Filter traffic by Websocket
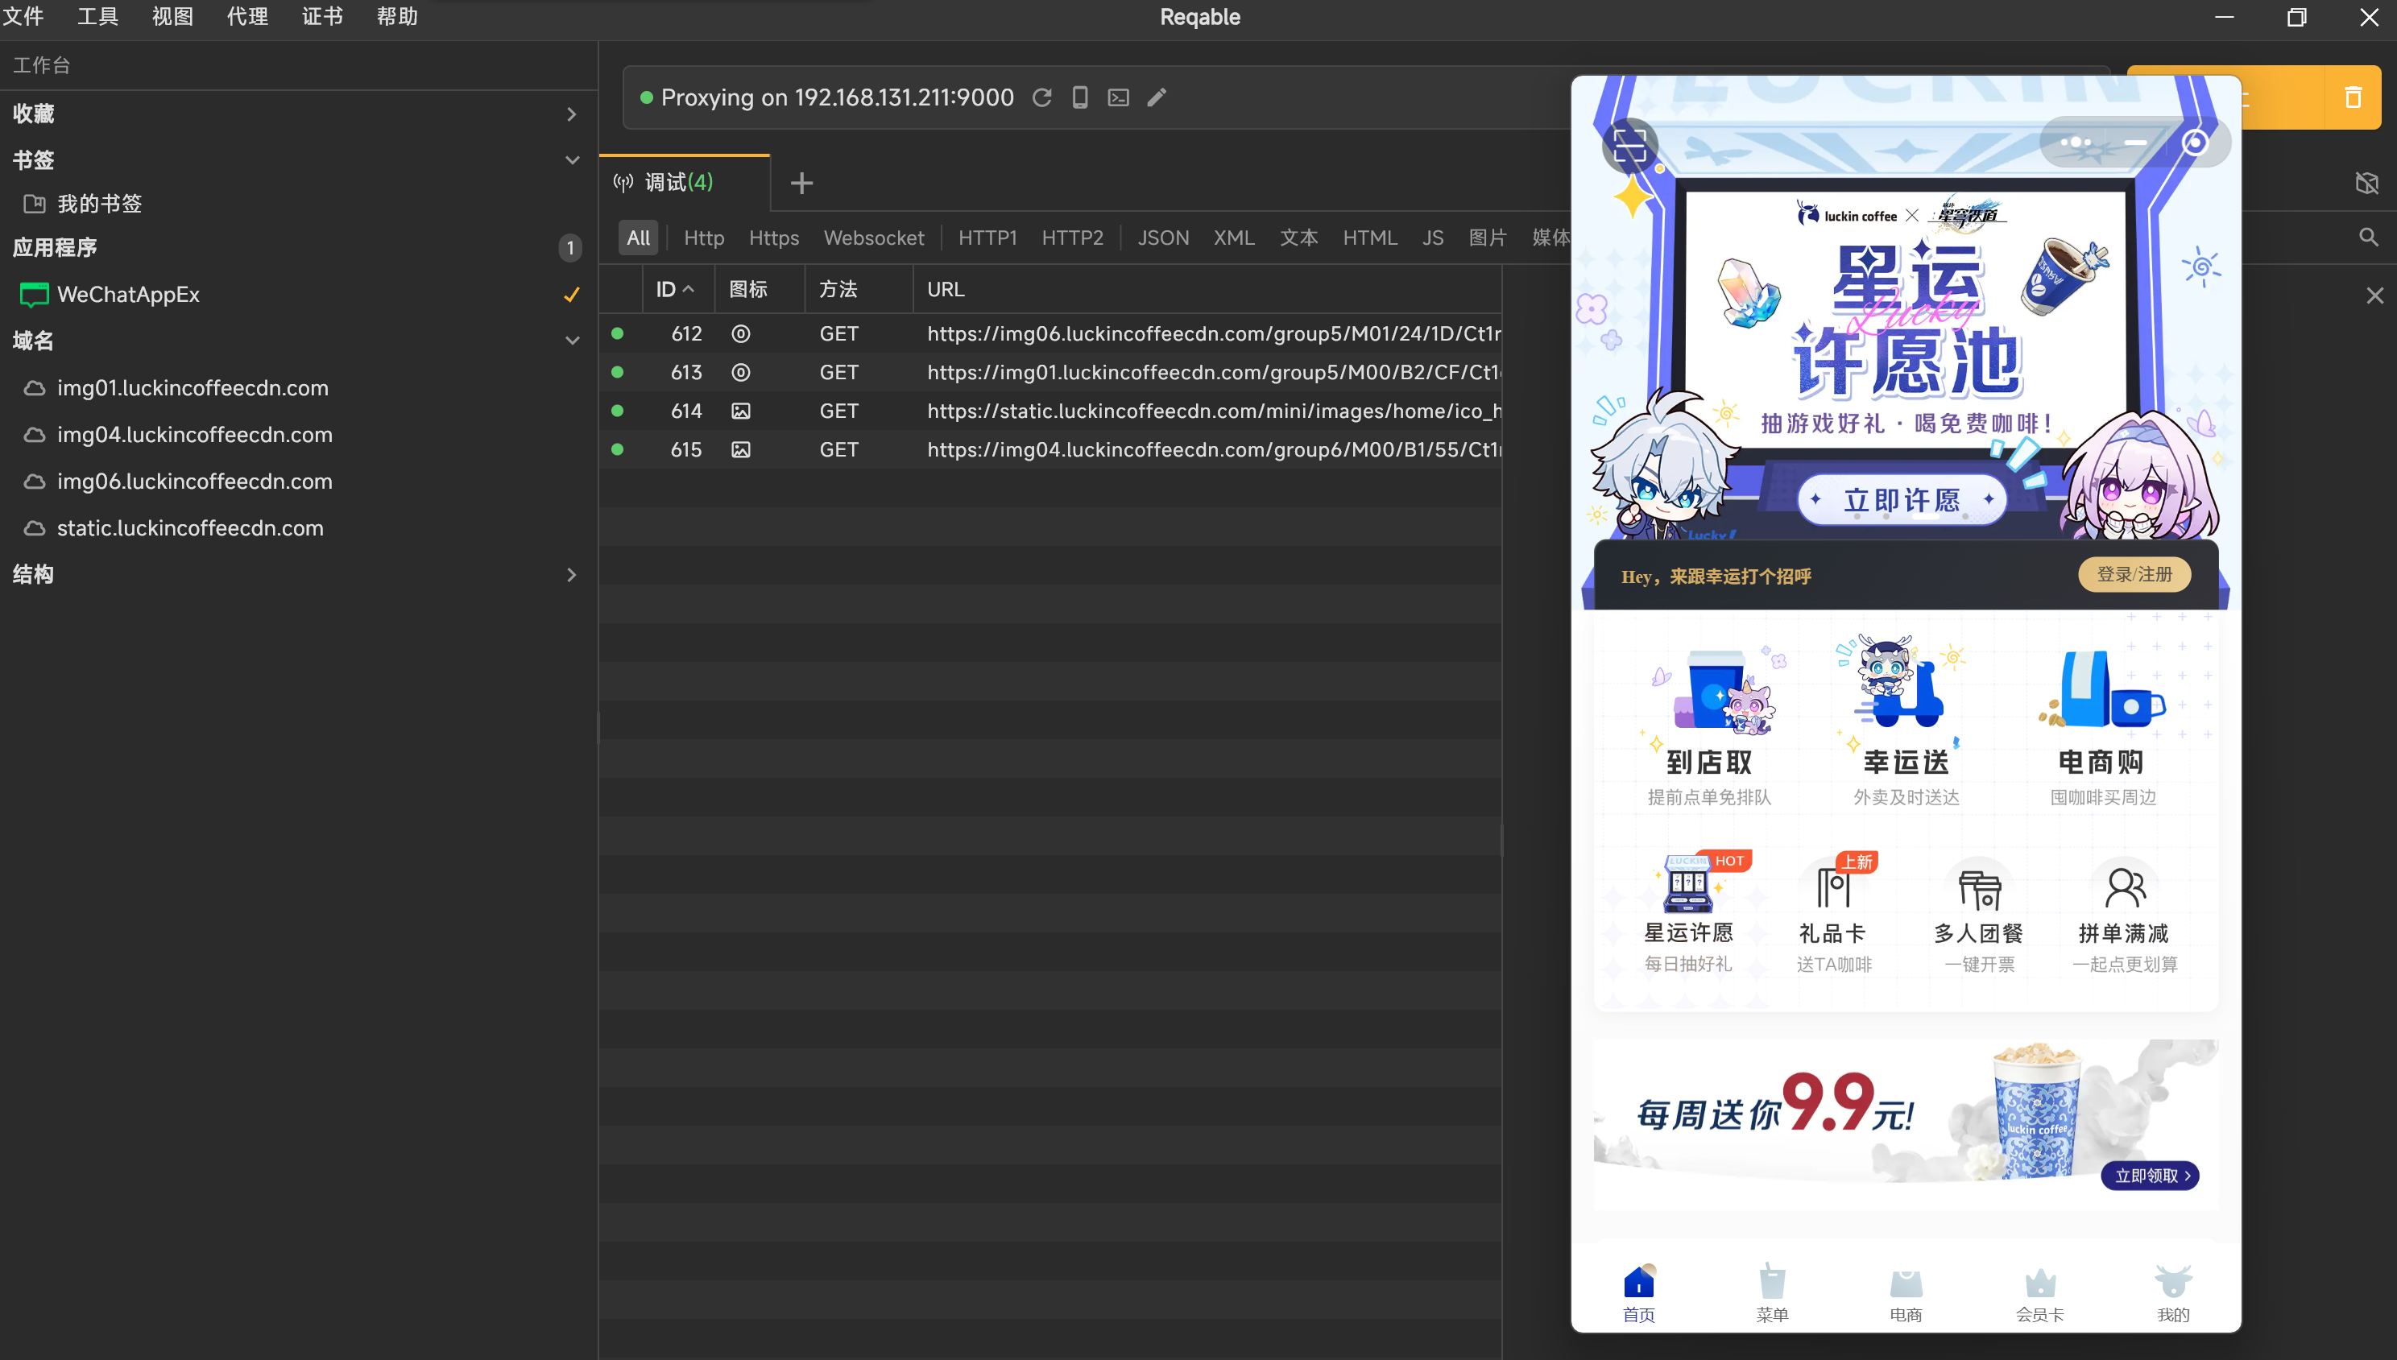This screenshot has height=1360, width=2397. pos(873,238)
